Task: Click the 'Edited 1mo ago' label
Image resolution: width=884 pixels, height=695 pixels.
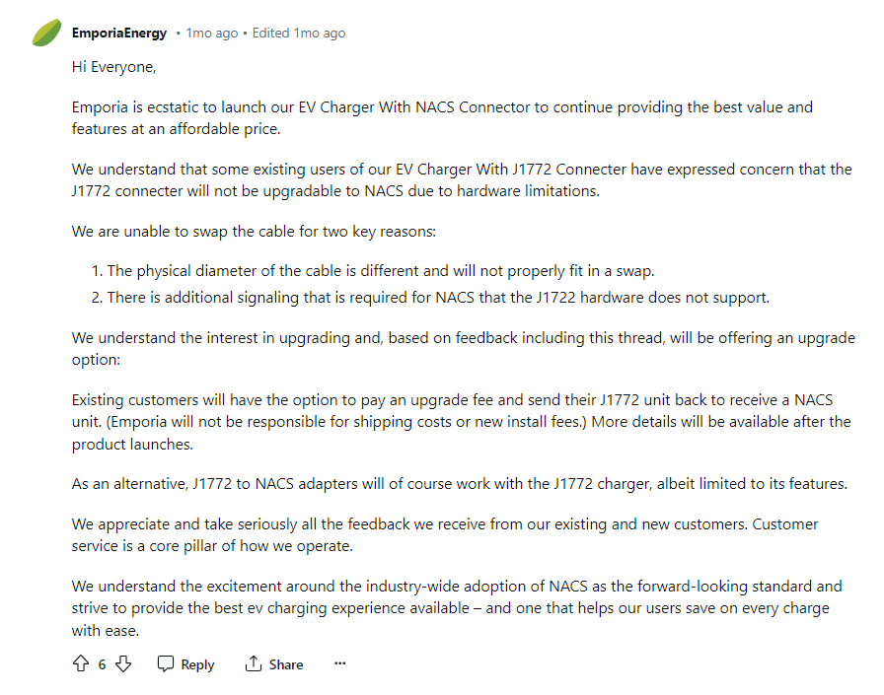Action: click(299, 34)
